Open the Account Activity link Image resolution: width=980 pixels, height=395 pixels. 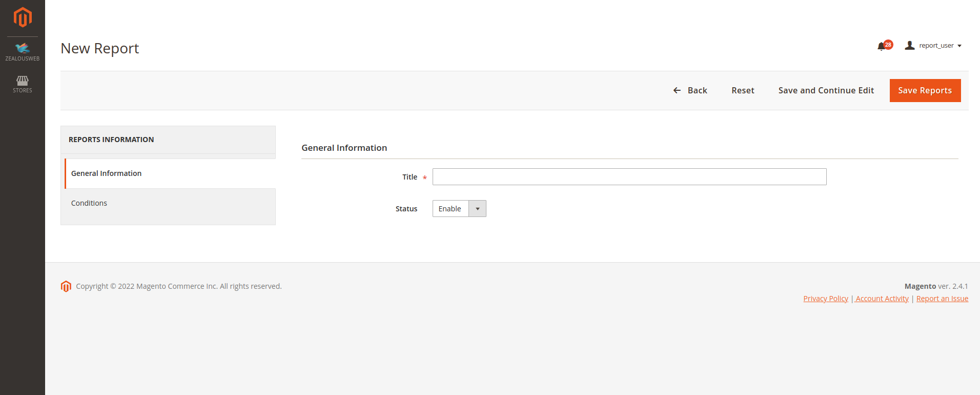click(882, 299)
